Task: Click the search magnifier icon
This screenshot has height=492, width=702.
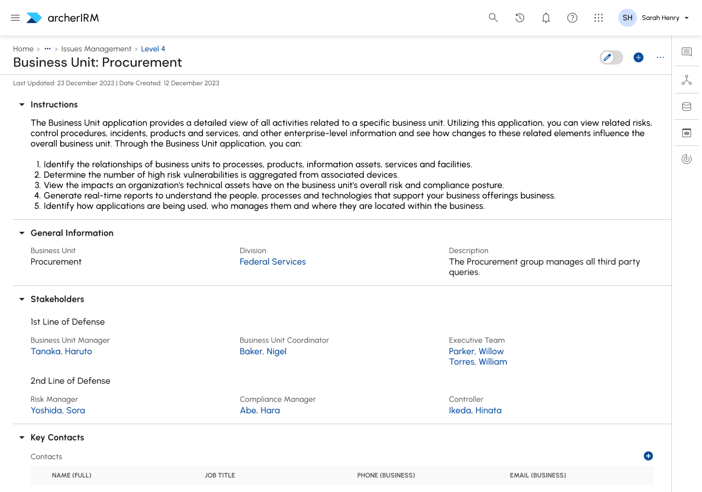Action: (x=493, y=18)
